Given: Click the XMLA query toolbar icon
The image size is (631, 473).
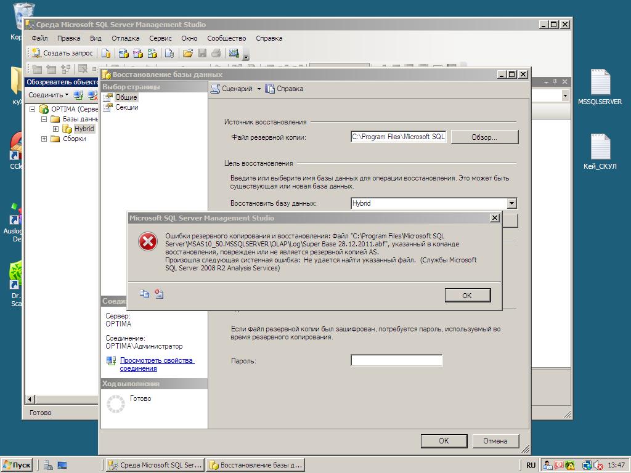Looking at the screenshot, I should [x=152, y=53].
